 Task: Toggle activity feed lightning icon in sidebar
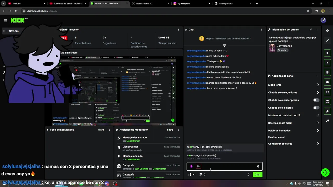(x=327, y=63)
